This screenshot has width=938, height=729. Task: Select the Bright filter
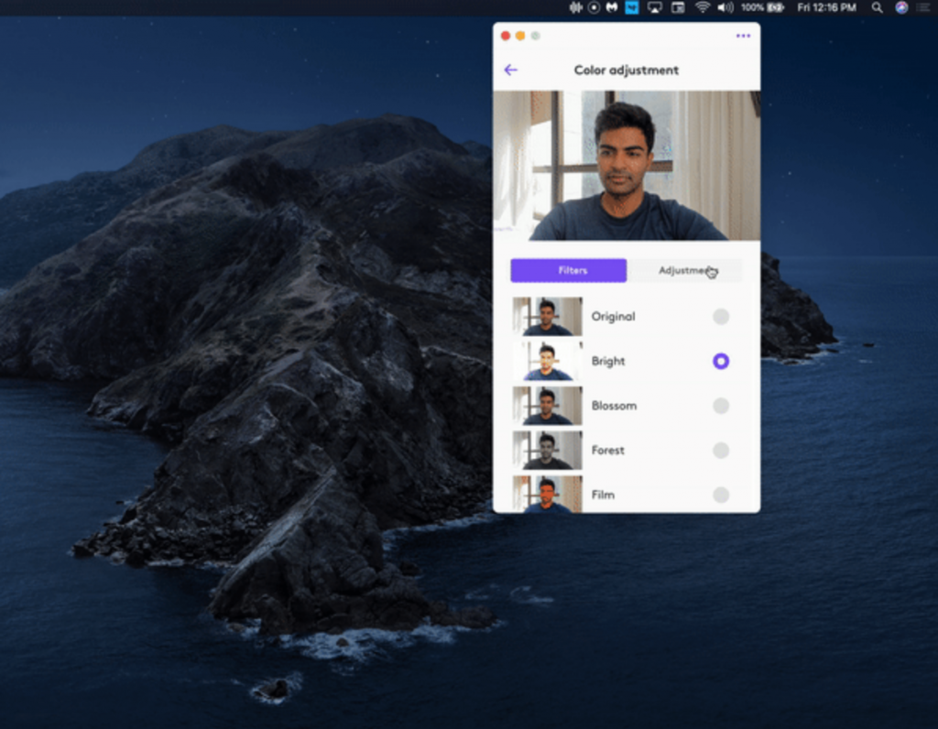(721, 361)
